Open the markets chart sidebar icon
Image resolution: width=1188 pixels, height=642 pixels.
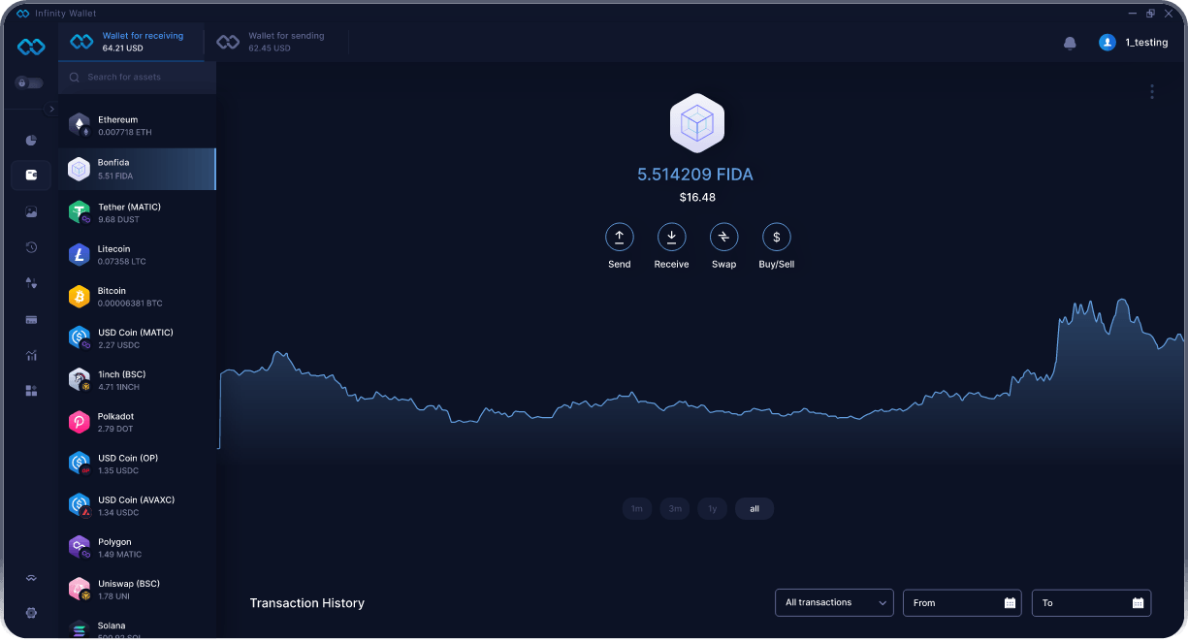31,355
